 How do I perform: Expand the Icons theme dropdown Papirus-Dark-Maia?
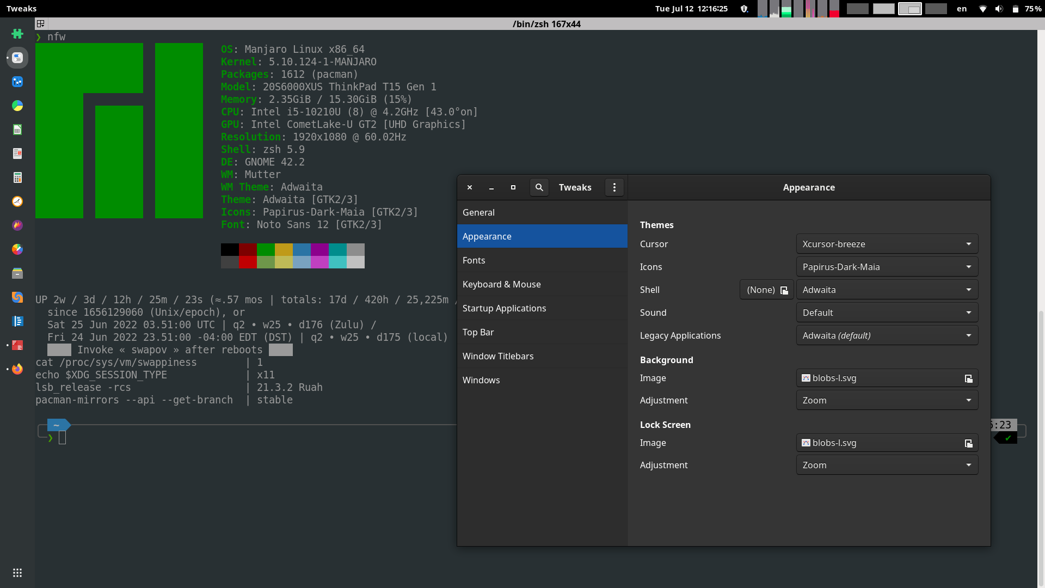point(887,267)
